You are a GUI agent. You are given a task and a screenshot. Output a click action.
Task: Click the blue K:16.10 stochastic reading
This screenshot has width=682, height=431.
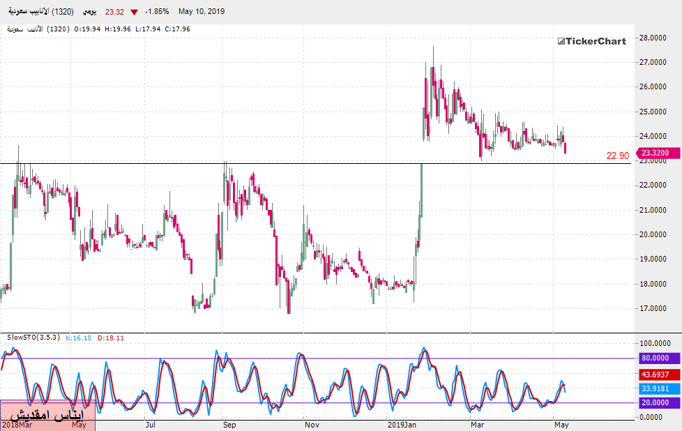click(x=79, y=338)
